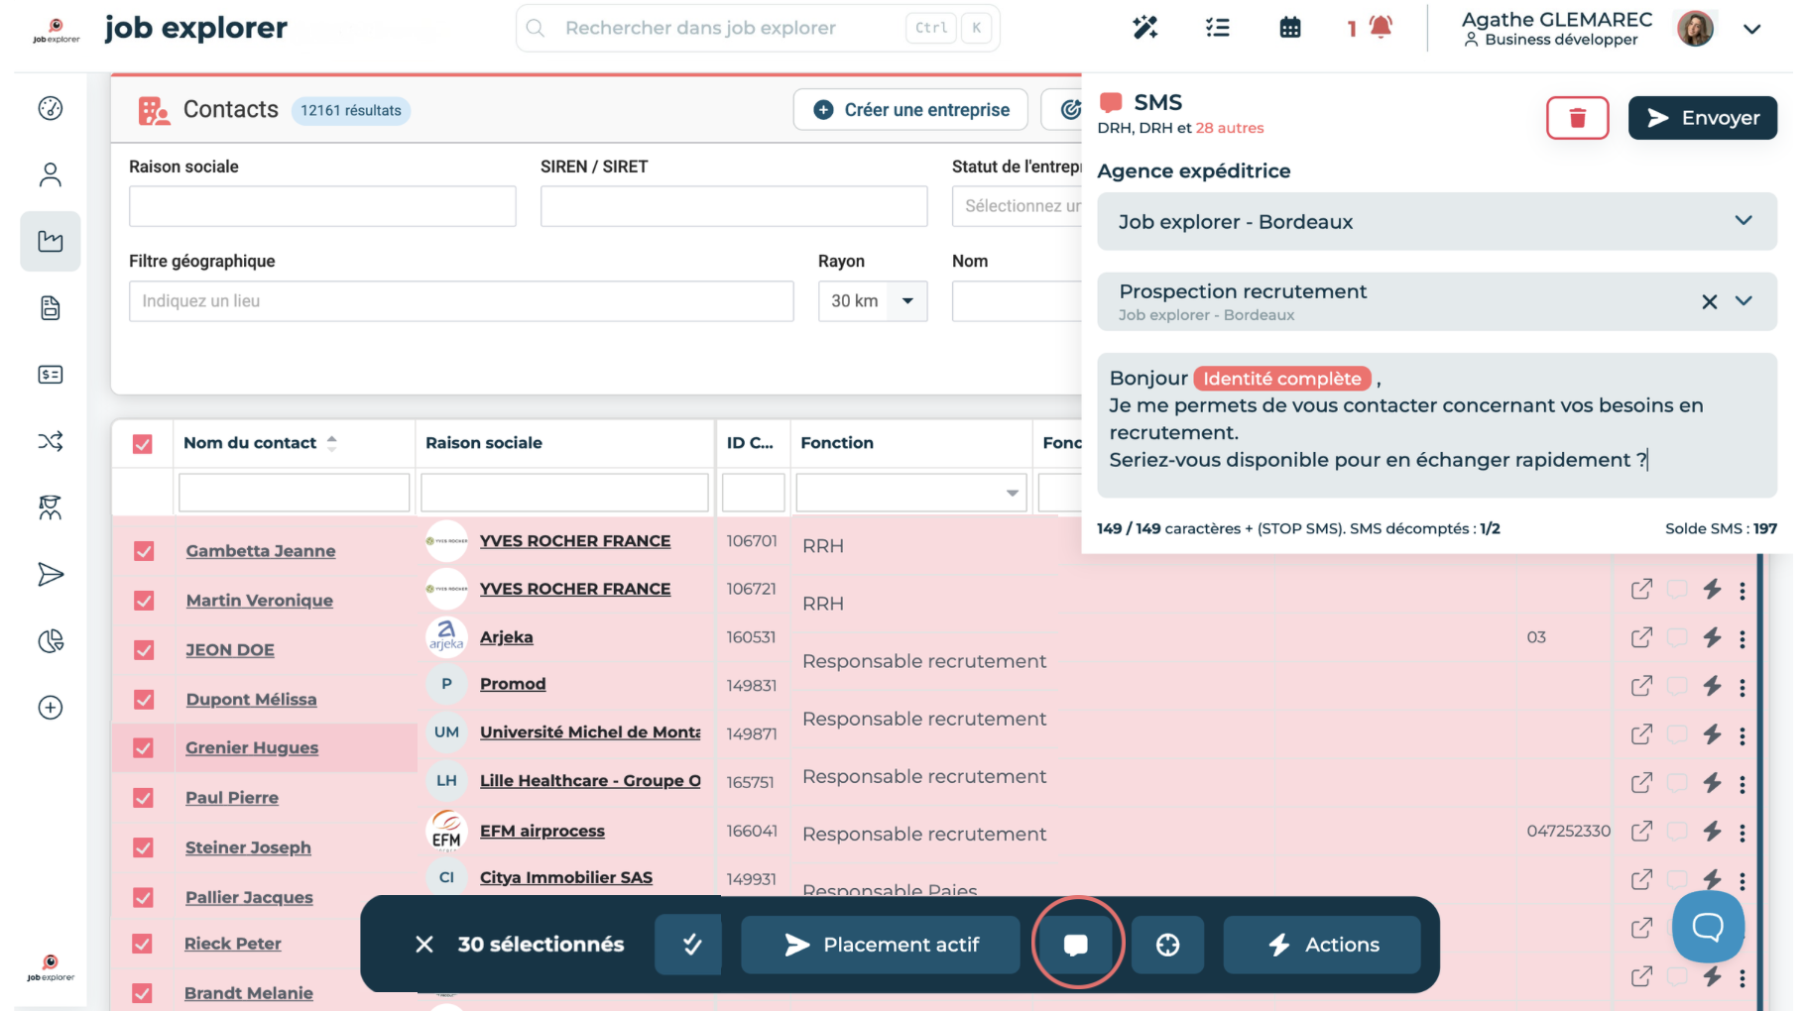Click the Envoyer button
Image resolution: width=1805 pixels, height=1011 pixels.
tap(1703, 118)
